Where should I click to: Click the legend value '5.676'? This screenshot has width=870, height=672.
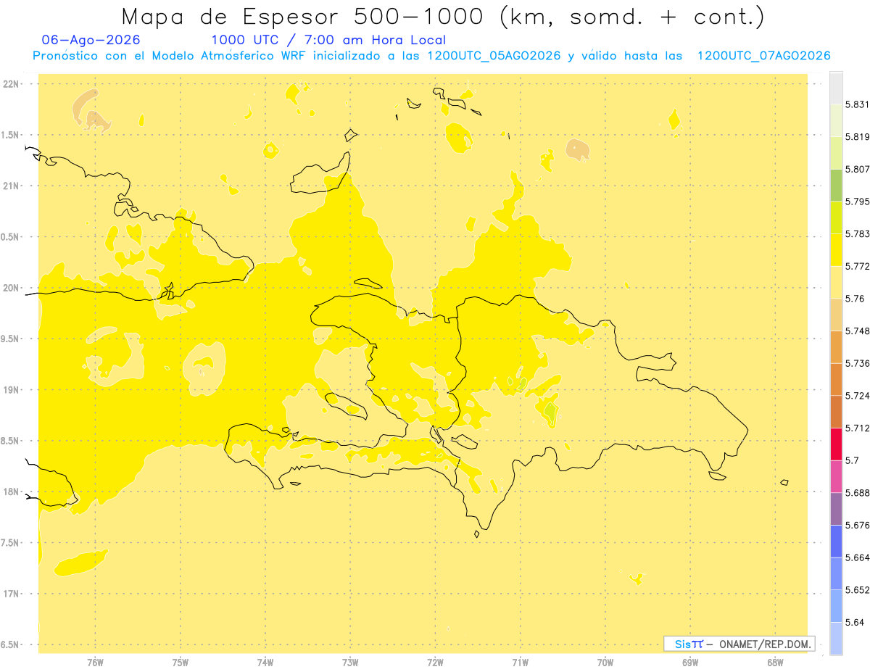coord(857,525)
